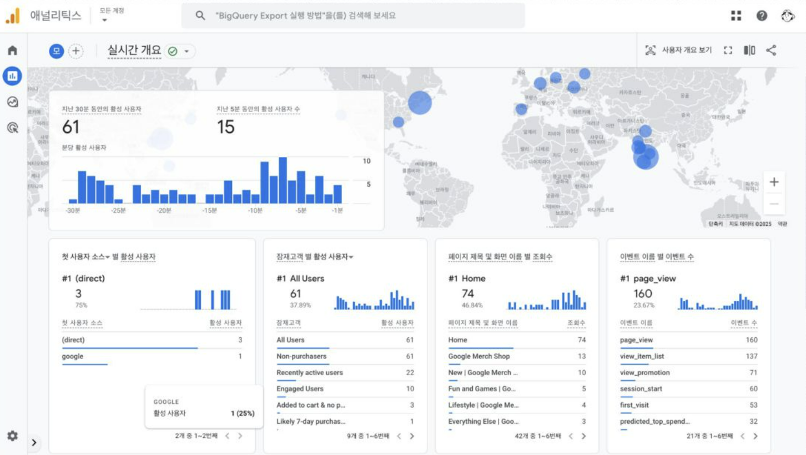The height and width of the screenshot is (455, 806).
Task: Open the 실시간 개요 report status dropdown
Action: 179,51
